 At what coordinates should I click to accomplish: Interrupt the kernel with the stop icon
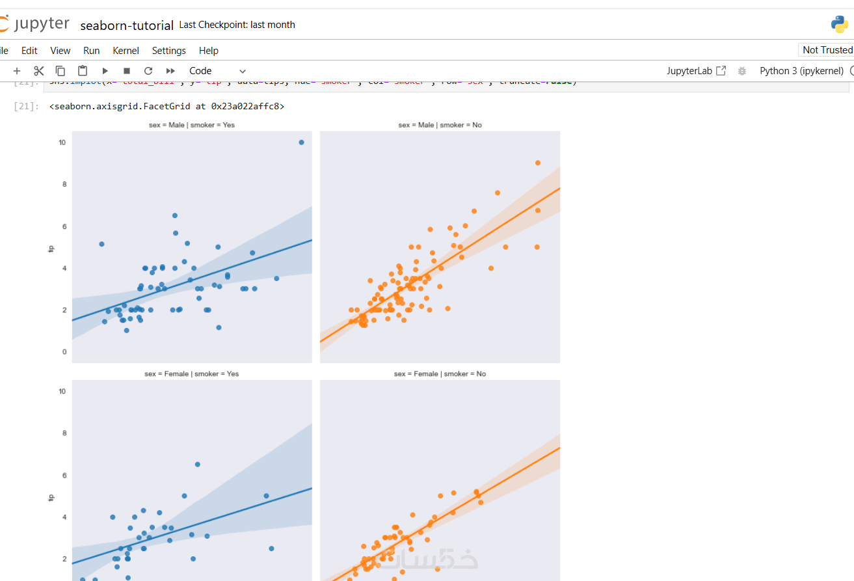(127, 71)
